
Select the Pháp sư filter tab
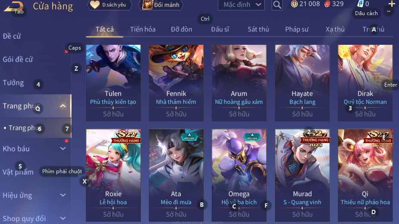pyautogui.click(x=297, y=29)
